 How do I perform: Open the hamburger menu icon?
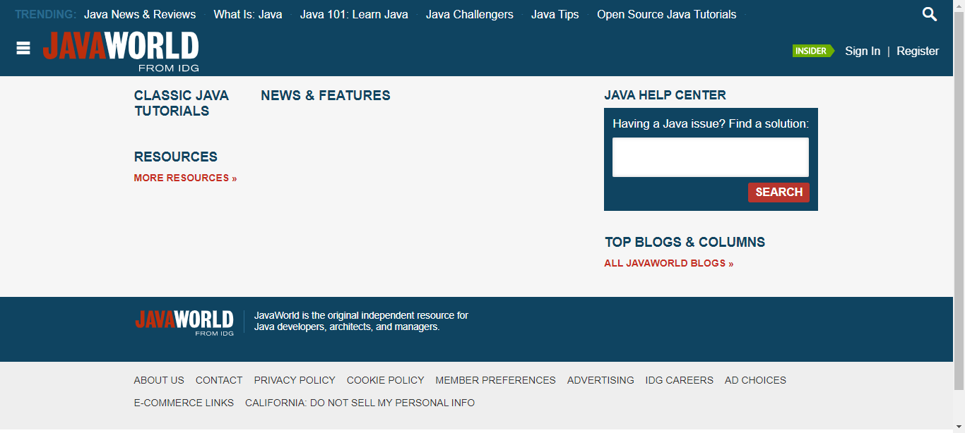click(23, 48)
